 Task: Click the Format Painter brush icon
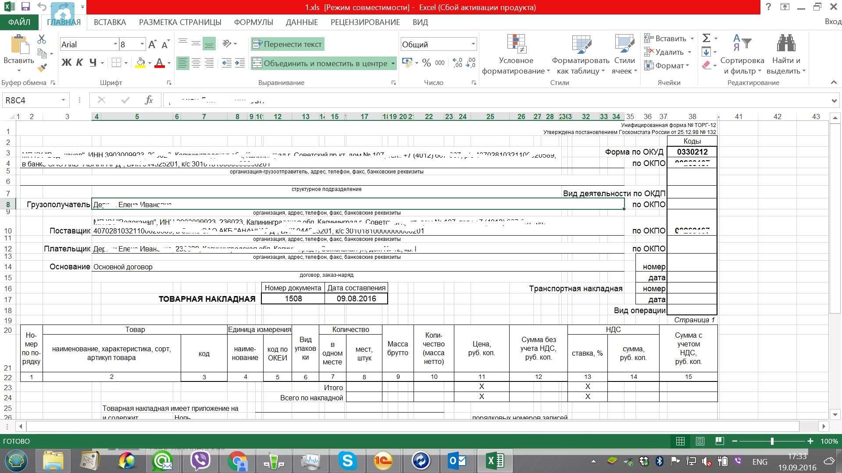[x=42, y=68]
